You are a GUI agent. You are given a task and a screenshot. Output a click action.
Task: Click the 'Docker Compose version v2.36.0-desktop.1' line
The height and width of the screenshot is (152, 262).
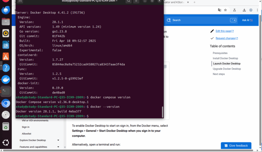pos(52,102)
